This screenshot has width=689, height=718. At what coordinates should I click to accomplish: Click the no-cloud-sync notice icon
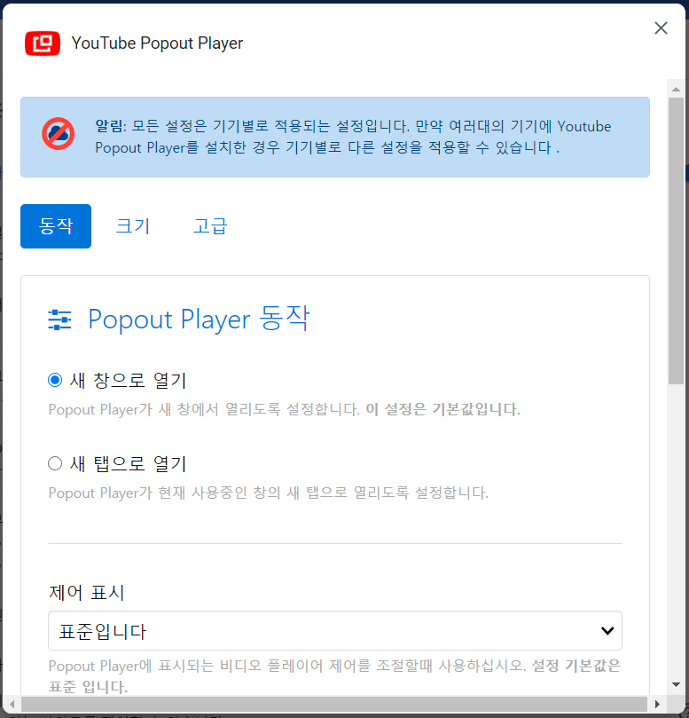click(x=59, y=134)
